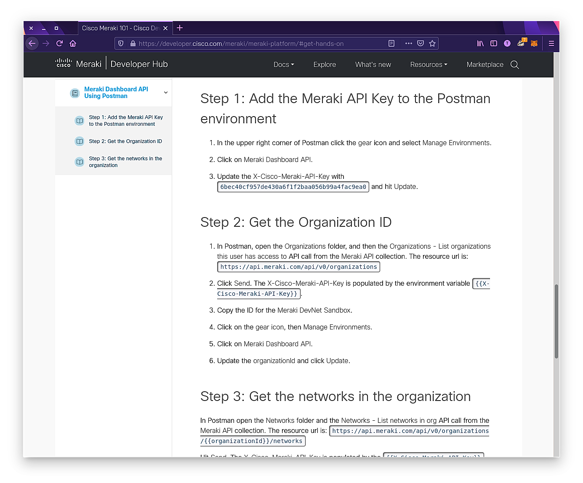Save page to Pocket
583x483 pixels.
pyautogui.click(x=421, y=43)
